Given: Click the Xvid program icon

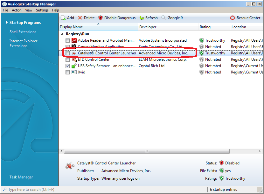Looking at the screenshot, I should 74,72.
